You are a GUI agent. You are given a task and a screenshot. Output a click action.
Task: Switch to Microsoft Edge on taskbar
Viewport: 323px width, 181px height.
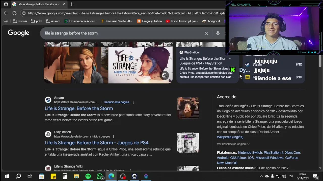[111, 176]
